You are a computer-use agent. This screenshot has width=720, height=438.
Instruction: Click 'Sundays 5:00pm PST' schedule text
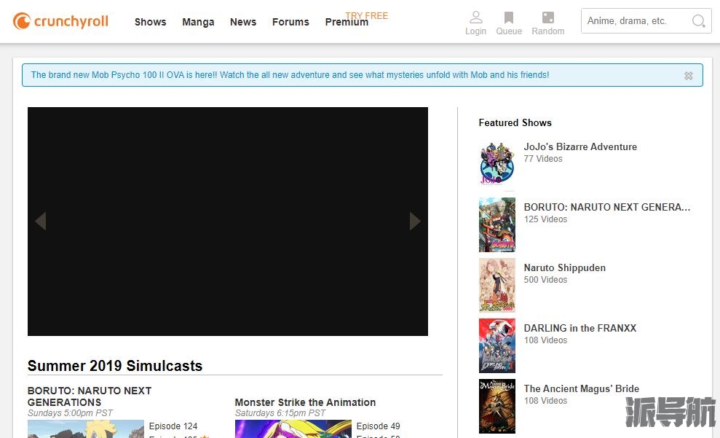70,413
